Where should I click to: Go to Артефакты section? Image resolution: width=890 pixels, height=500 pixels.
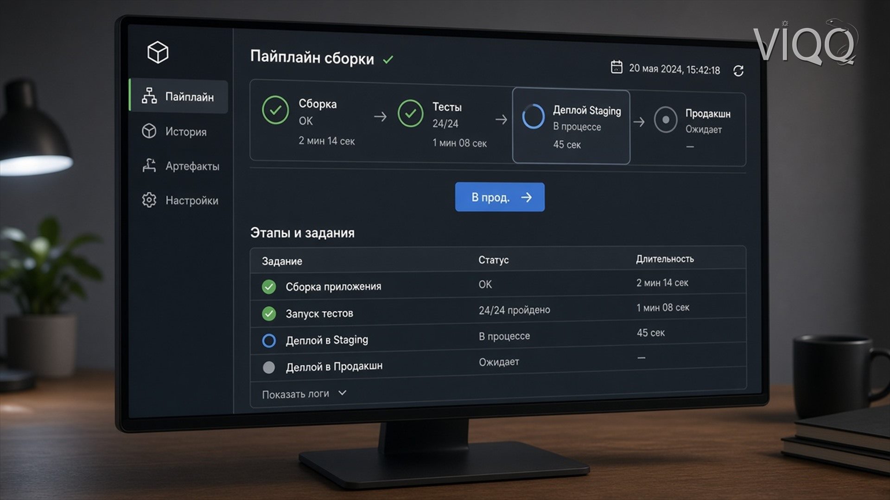(181, 166)
